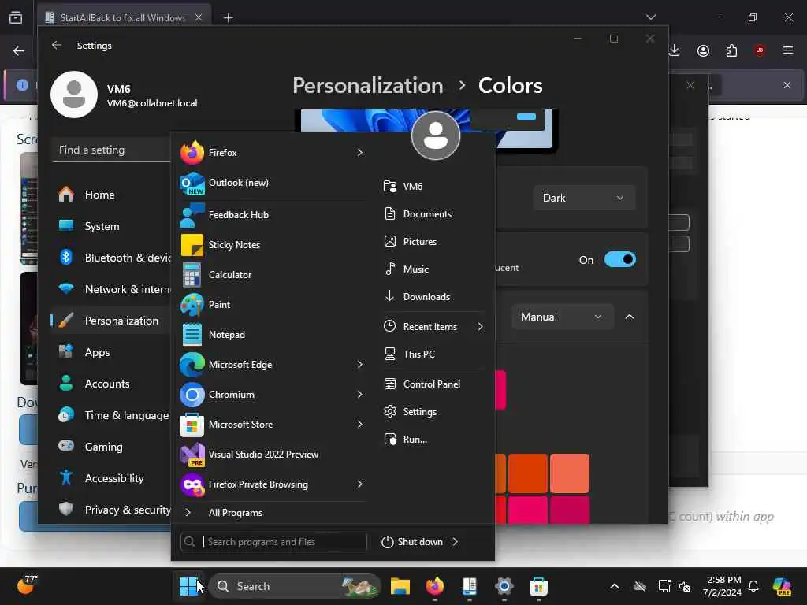Expand Chromium jump list arrow
Viewport: 807px width, 605px height.
point(359,395)
